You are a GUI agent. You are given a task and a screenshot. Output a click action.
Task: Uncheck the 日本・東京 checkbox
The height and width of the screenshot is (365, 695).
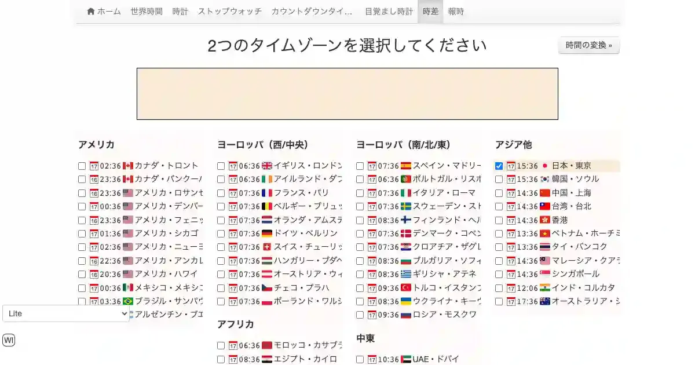(499, 166)
